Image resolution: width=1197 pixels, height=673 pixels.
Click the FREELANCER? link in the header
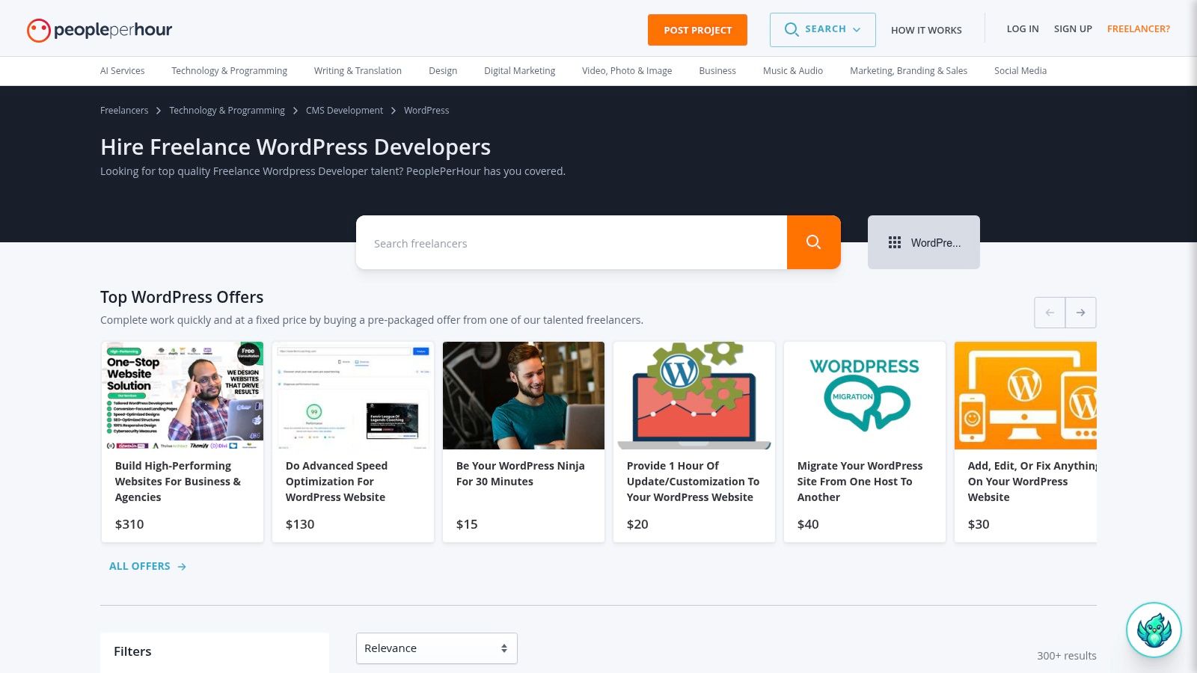(1138, 28)
